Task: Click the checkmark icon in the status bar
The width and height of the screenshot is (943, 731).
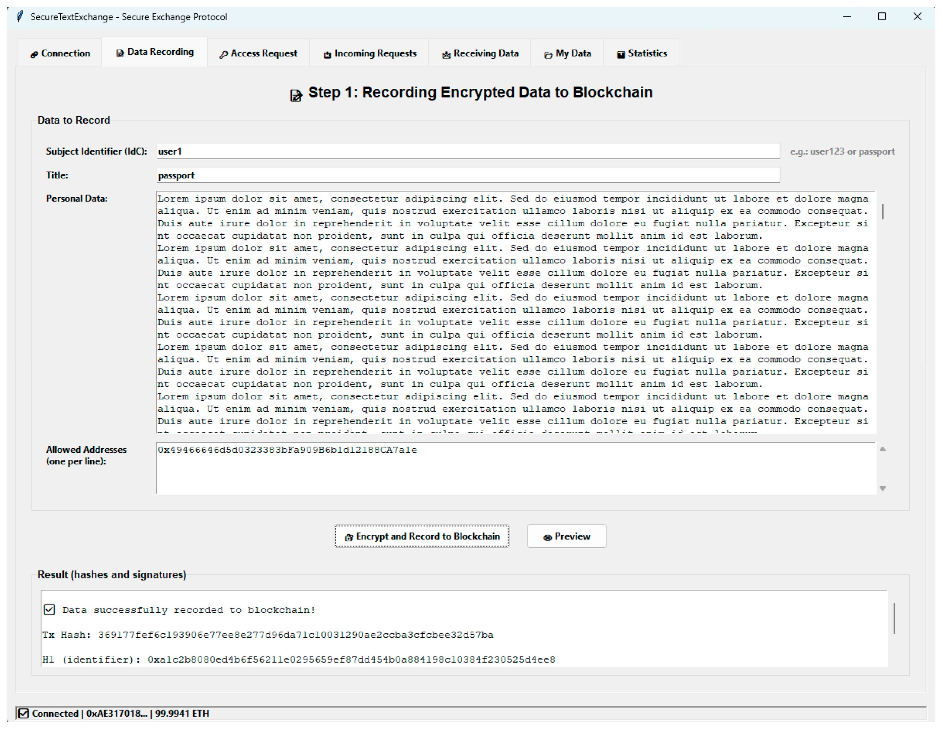Action: coord(24,713)
